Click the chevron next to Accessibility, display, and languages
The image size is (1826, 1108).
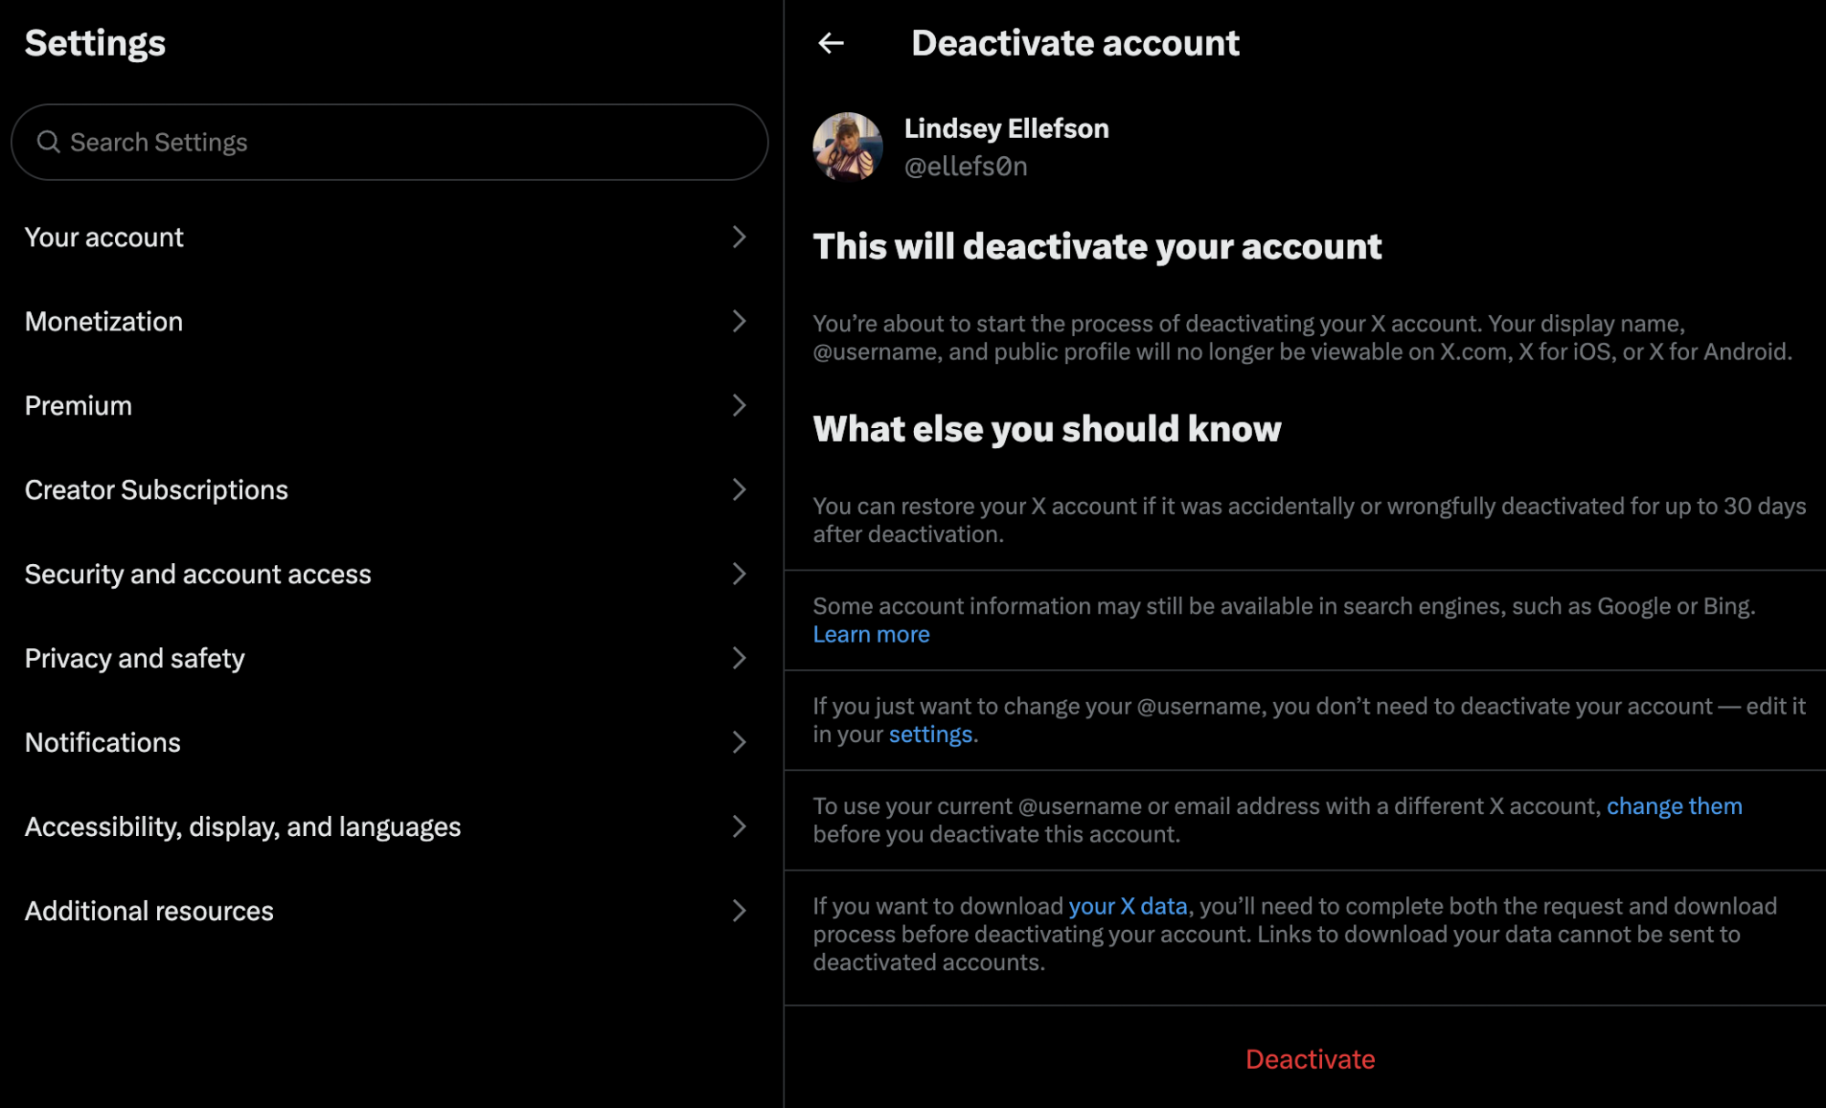pos(740,826)
